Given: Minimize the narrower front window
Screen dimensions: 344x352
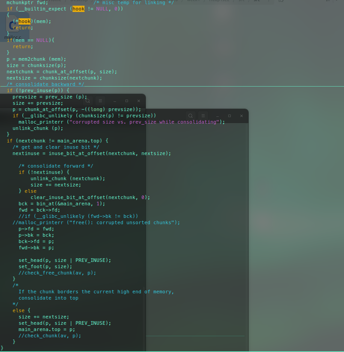Looking at the screenshot, I should point(115,101).
